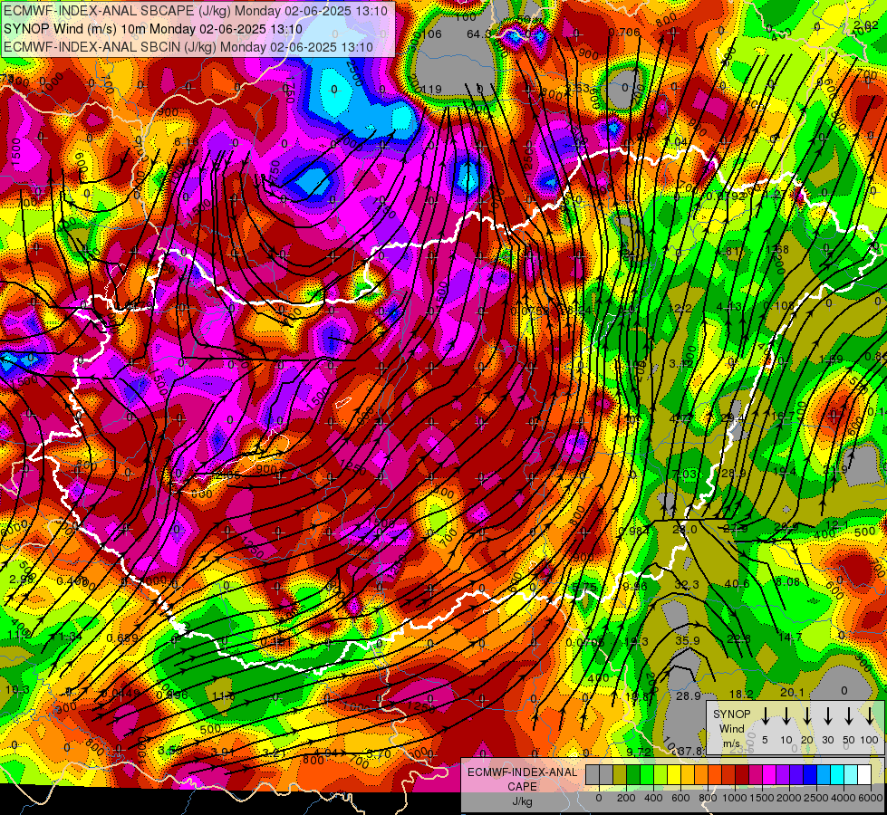Viewport: 887px width, 815px height.
Task: Click the 50 m/s wind arrow symbol
Action: pyautogui.click(x=849, y=715)
